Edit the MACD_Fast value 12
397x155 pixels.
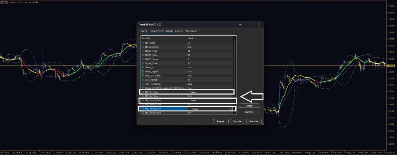189,51
